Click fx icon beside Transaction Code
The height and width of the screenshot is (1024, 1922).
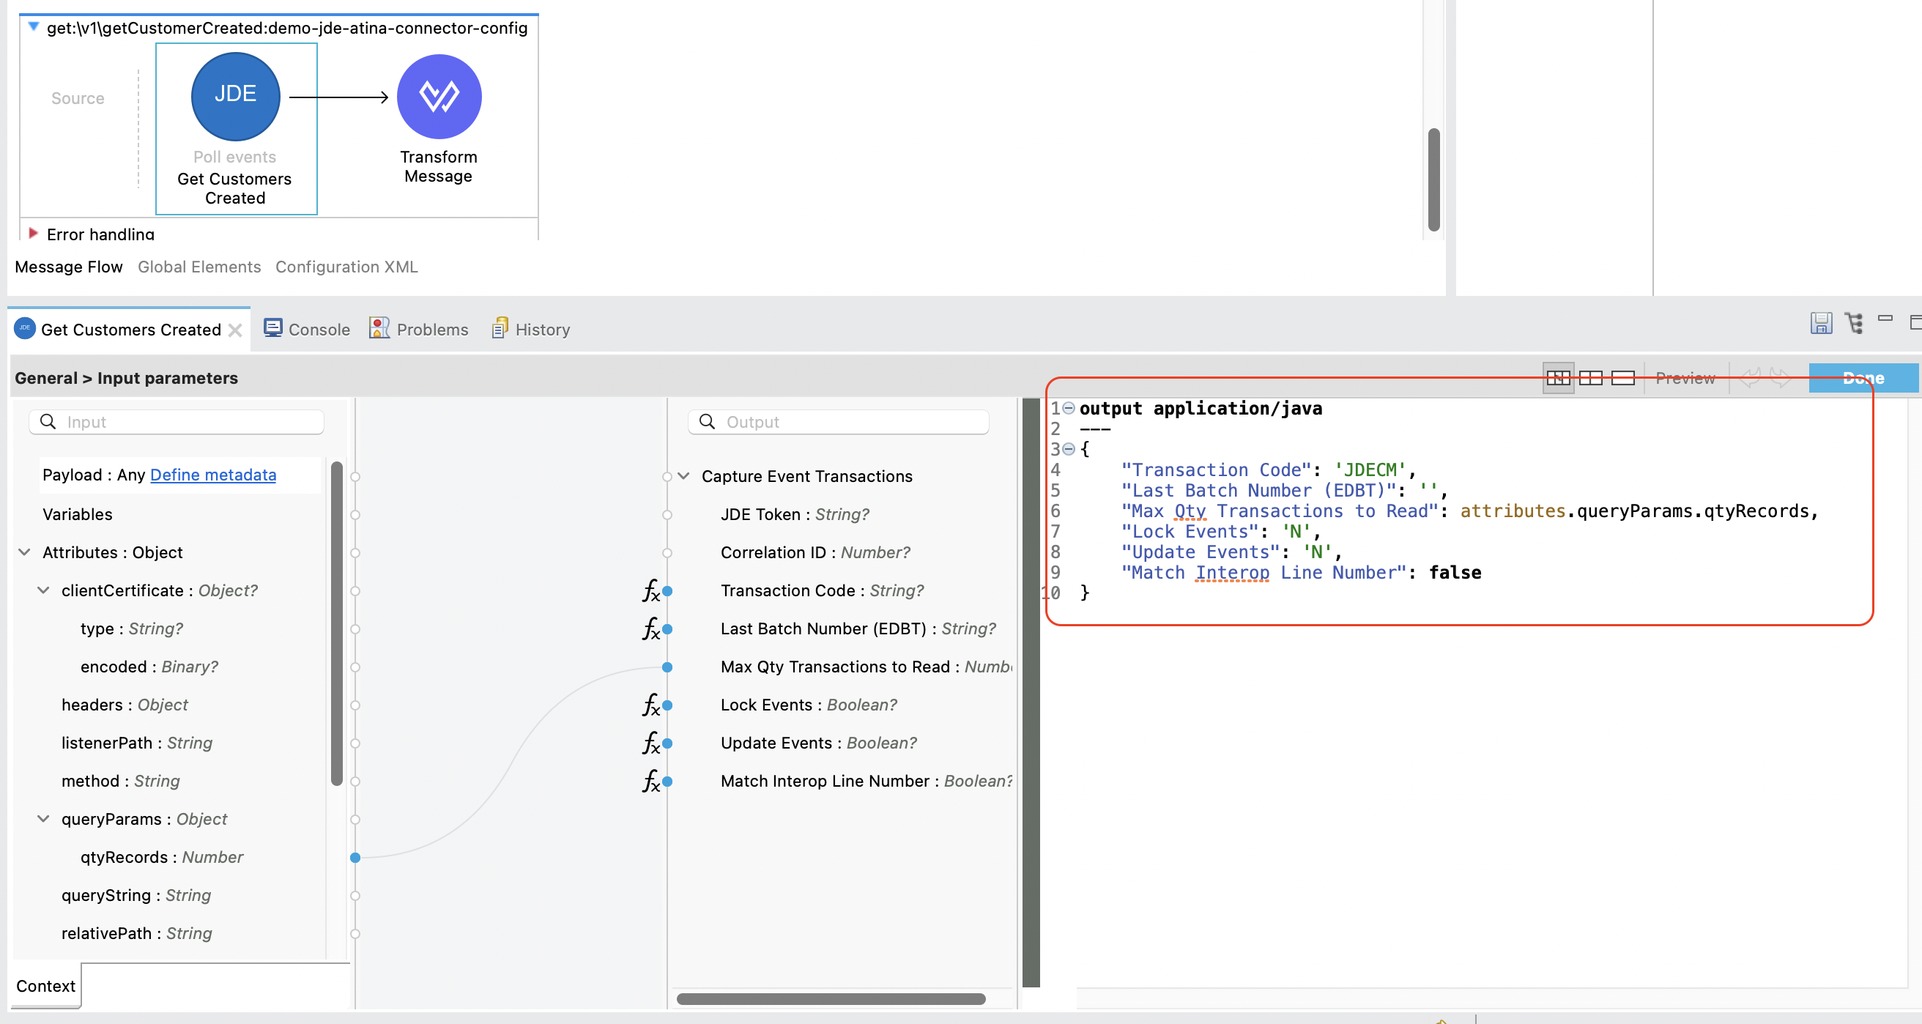pyautogui.click(x=650, y=591)
